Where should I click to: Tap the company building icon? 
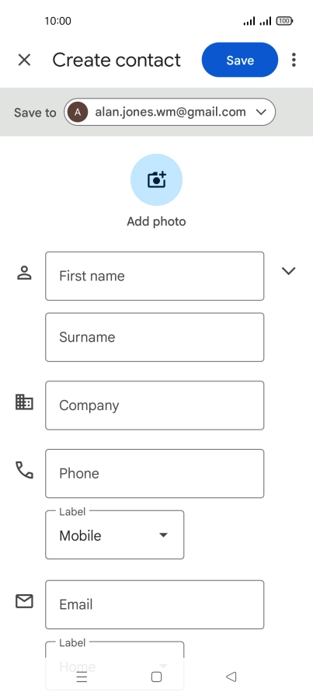pos(24,402)
